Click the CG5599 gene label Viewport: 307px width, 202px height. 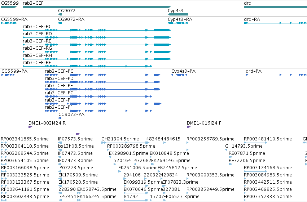[10, 3]
